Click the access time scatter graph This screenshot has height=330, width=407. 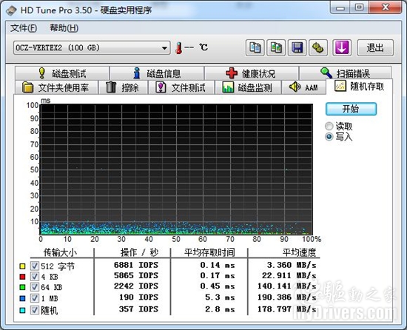pyautogui.click(x=176, y=169)
